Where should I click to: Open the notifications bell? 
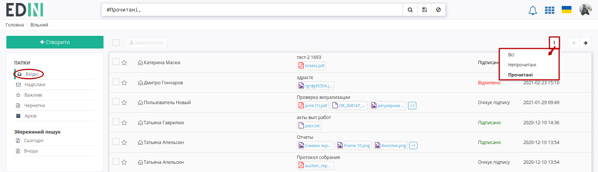[533, 10]
